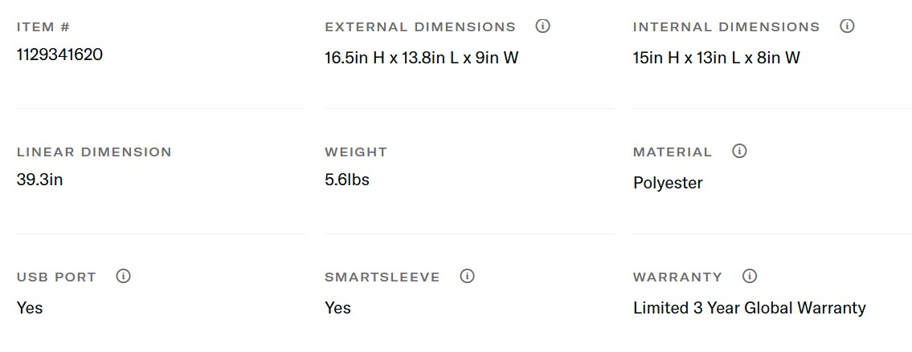Click the Yes value under USB Port
Screen dimensions: 912x352
pos(30,308)
